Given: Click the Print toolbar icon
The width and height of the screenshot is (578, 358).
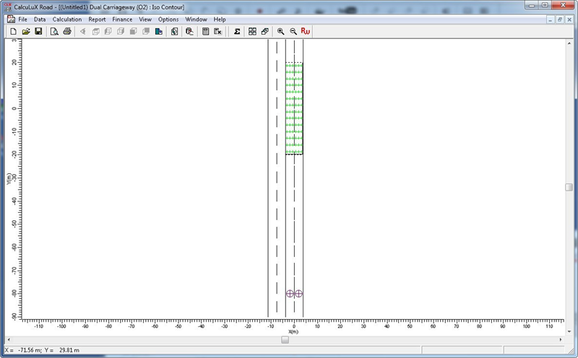Looking at the screenshot, I should [67, 32].
